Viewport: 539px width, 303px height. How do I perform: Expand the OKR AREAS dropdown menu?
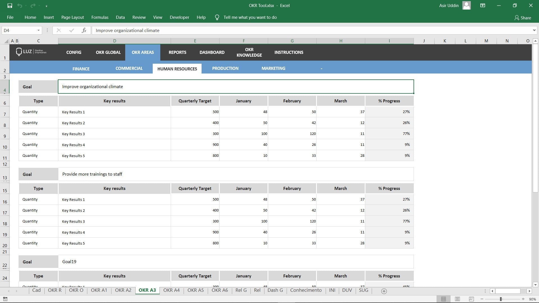pos(143,52)
